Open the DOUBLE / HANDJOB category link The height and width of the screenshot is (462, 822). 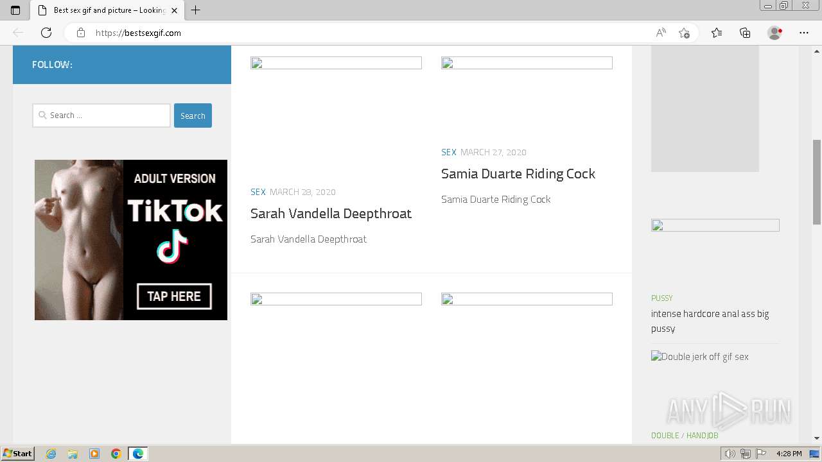(x=685, y=436)
